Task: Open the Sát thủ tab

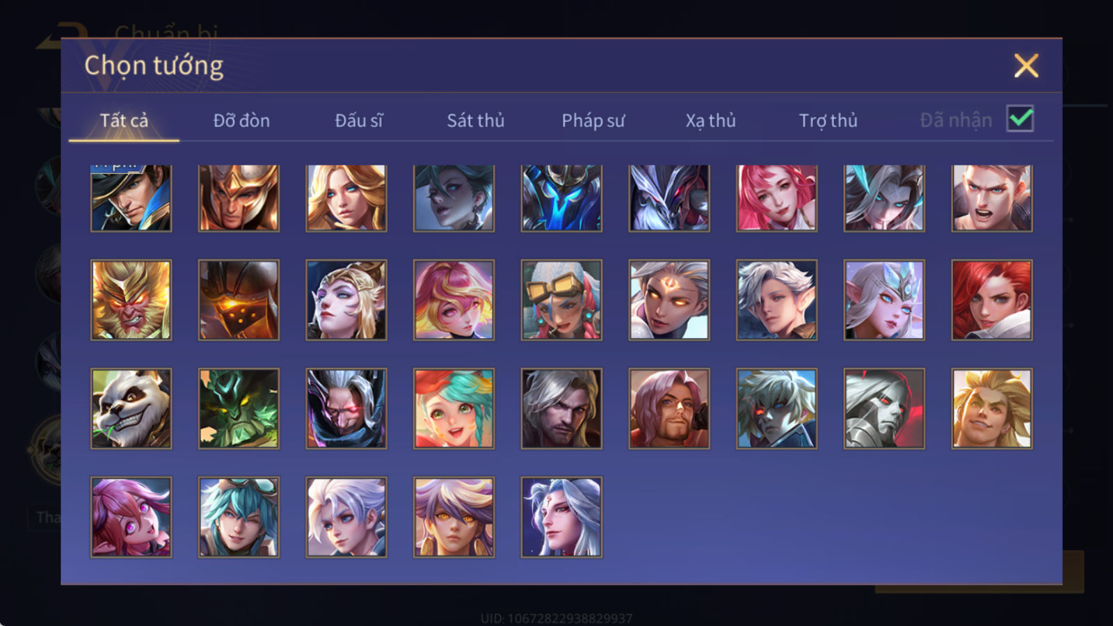Action: 475,120
